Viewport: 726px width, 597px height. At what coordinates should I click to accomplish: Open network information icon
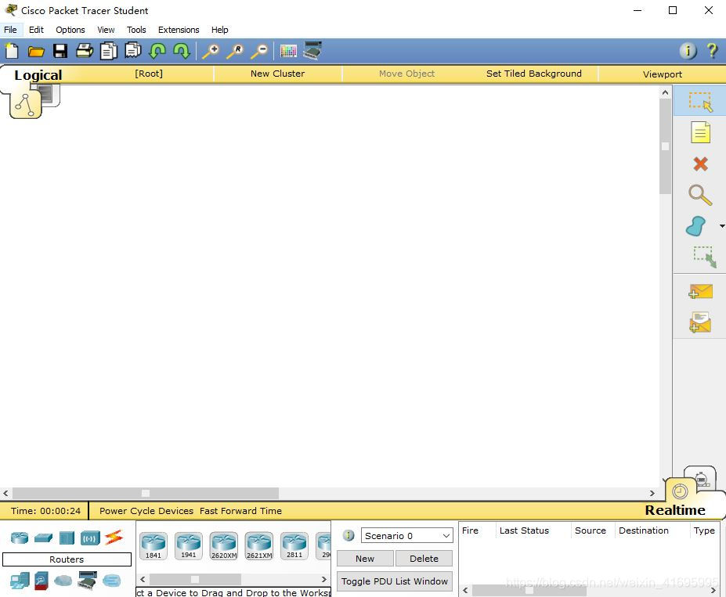[x=688, y=50]
